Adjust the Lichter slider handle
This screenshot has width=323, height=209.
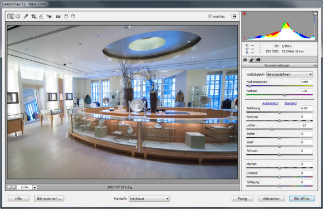pyautogui.click(x=272, y=129)
